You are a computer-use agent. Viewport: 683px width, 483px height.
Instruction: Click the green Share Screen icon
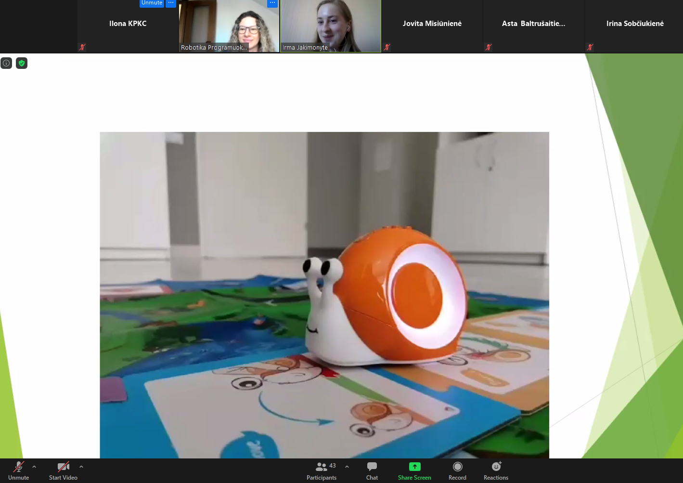tap(414, 467)
